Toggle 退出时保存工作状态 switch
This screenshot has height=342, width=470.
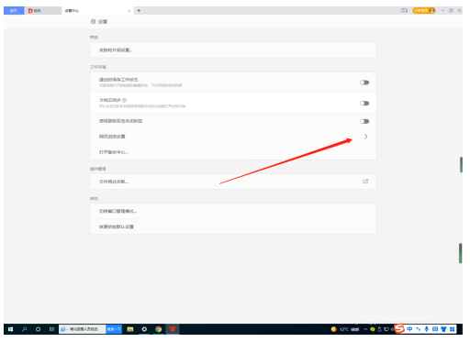[364, 83]
